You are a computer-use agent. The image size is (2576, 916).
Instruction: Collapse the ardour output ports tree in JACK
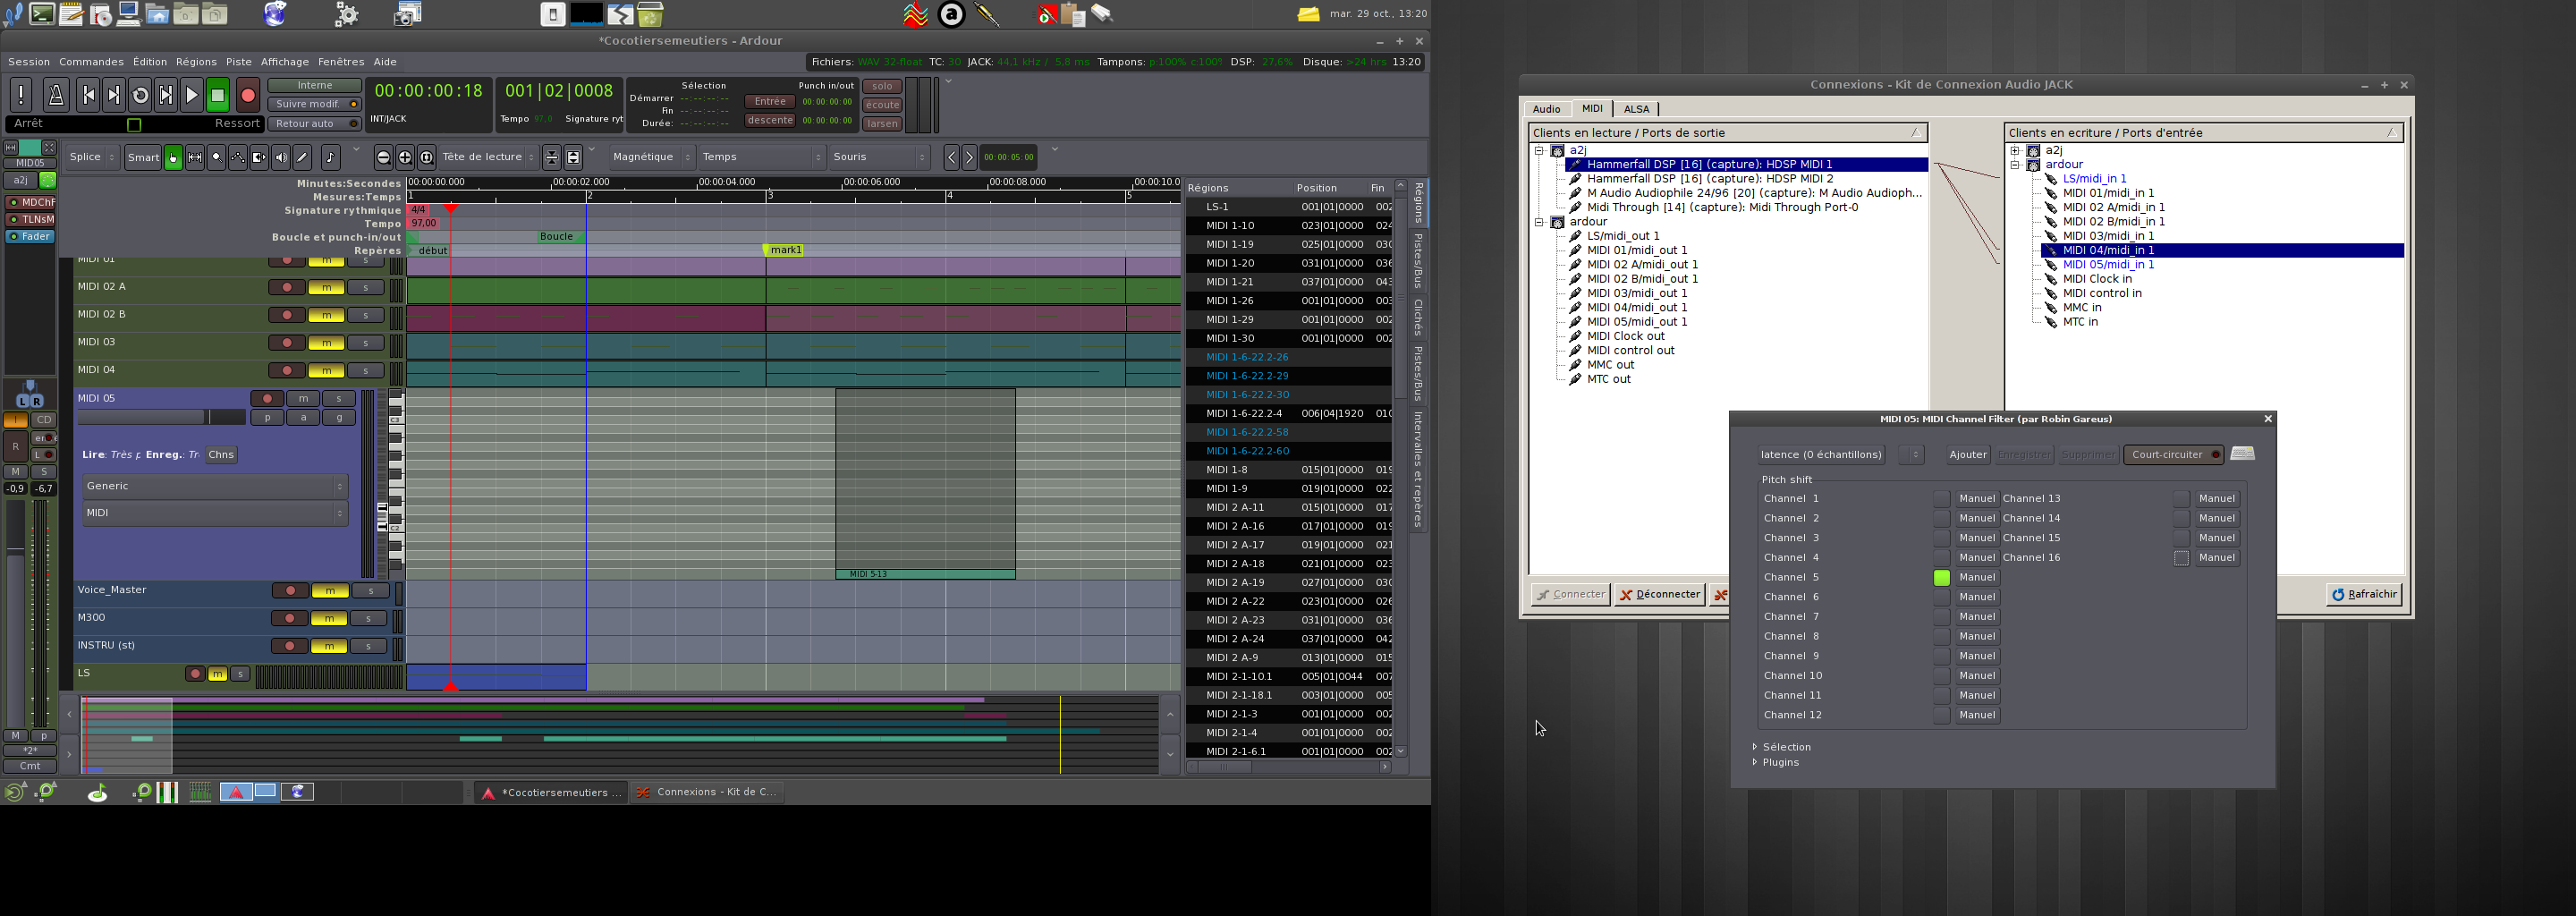pos(1539,222)
